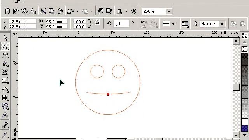Screen dimensions: 249x140
Task: Open the color palette options flyout
Action: tap(245, 35)
